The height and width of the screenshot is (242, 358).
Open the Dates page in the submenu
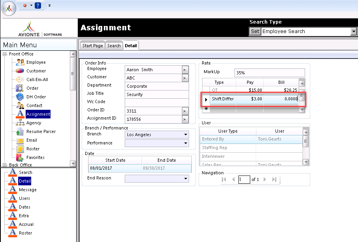(24, 207)
